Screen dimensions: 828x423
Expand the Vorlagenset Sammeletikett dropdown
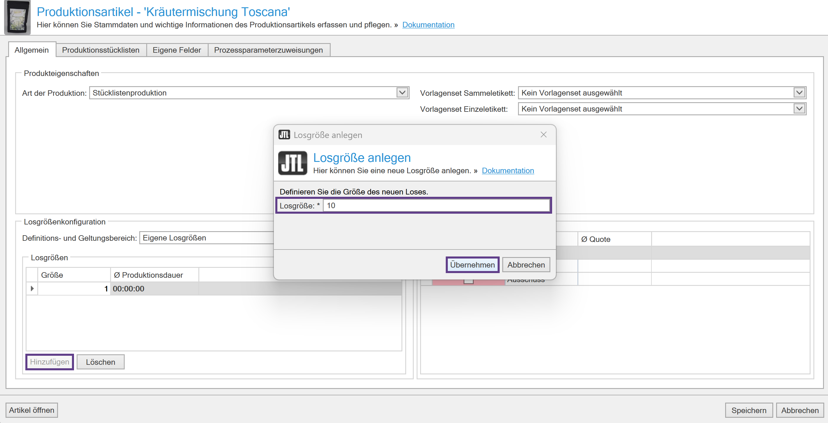(799, 93)
